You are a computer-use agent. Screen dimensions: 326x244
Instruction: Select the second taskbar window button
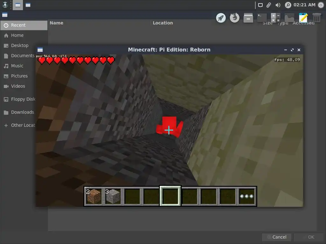click(x=28, y=5)
